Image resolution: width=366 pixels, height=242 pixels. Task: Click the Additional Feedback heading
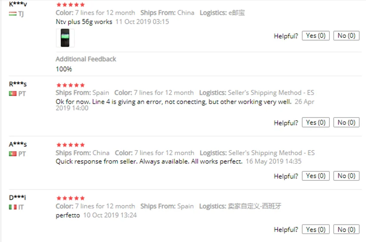tap(86, 59)
